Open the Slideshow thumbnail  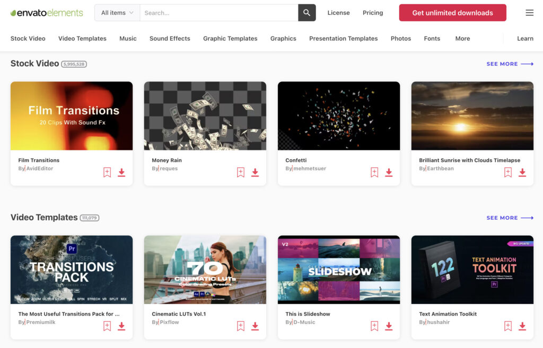pyautogui.click(x=339, y=270)
